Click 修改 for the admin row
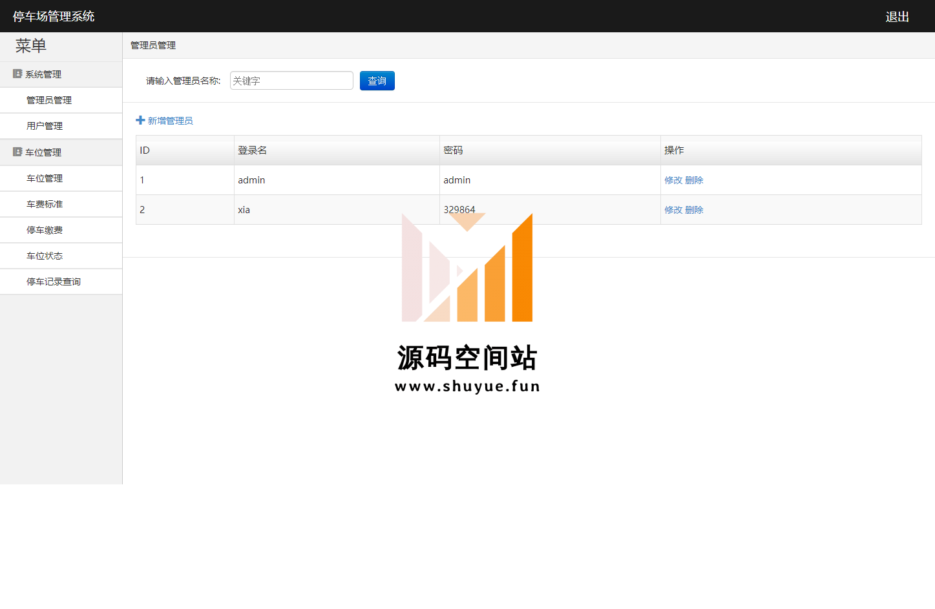935x609 pixels. pyautogui.click(x=673, y=180)
